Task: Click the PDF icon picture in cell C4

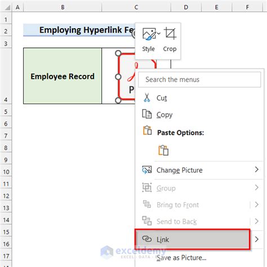Action: pos(127,77)
